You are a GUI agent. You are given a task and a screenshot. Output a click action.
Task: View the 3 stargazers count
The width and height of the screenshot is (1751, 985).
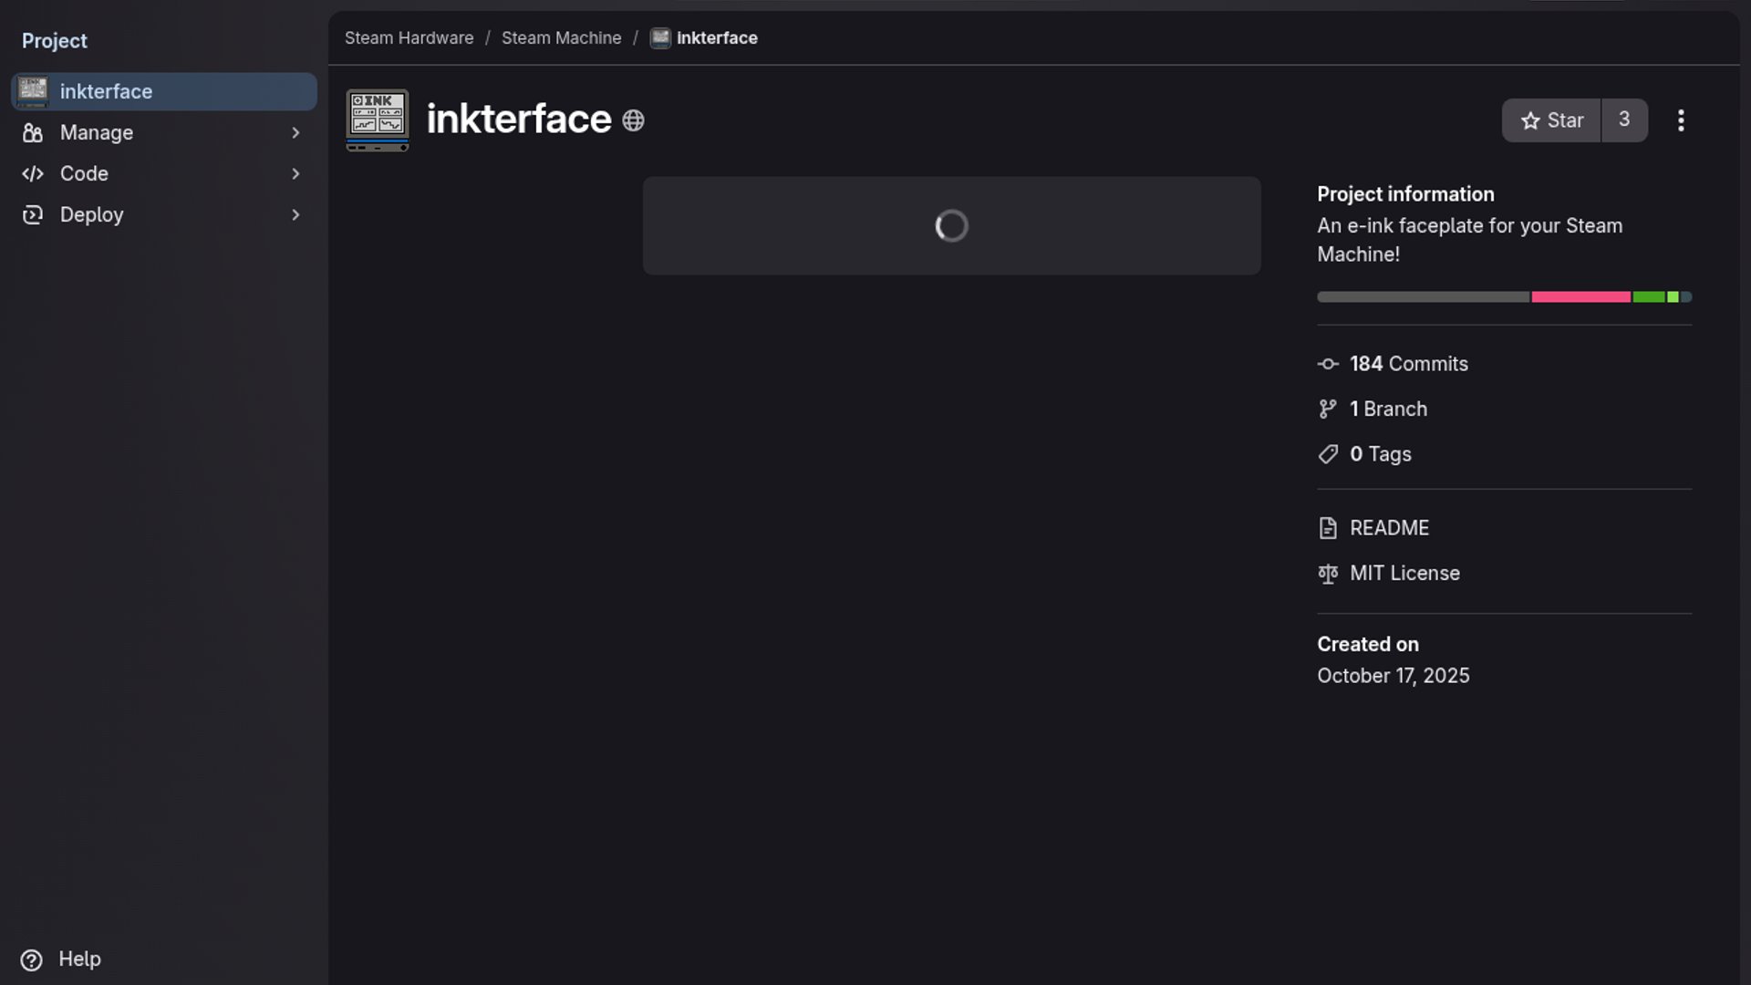coord(1624,120)
